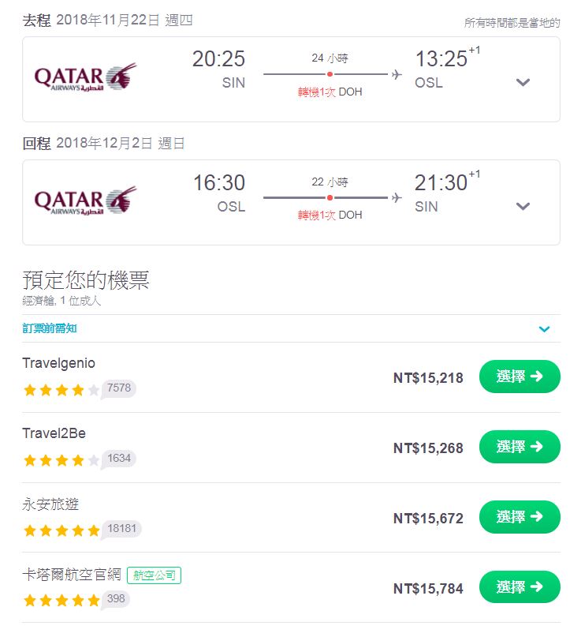This screenshot has width=570, height=637.
Task: Click the airplane icon on the outbound route line
Action: 397,74
